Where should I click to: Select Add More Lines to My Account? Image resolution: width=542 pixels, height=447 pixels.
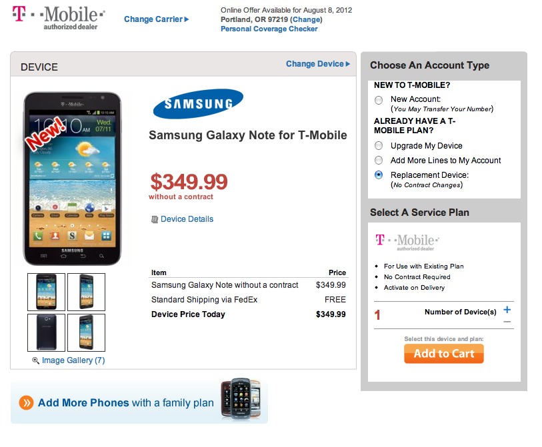[379, 161]
